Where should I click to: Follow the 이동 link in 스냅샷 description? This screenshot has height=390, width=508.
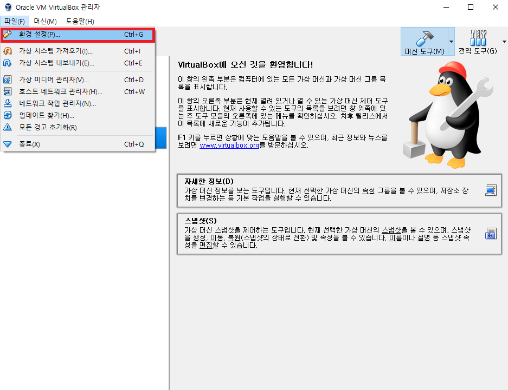click(216, 238)
